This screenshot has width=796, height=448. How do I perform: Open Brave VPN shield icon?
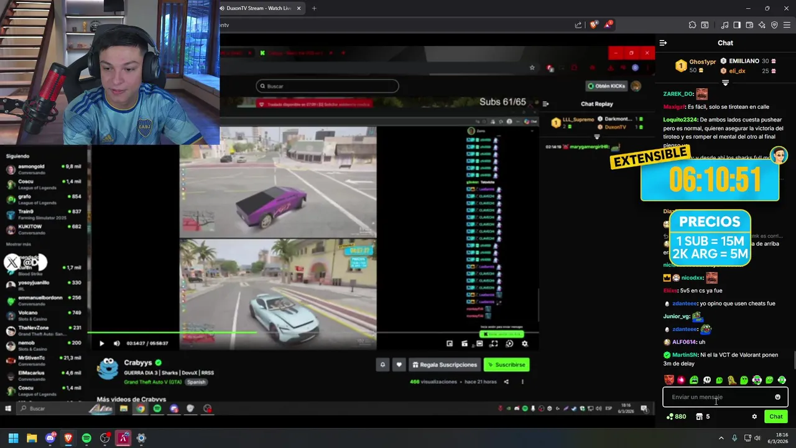tap(774, 25)
